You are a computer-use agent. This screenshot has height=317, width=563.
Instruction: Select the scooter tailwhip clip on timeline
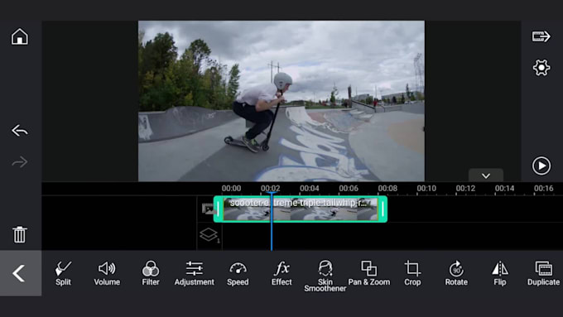point(301,209)
